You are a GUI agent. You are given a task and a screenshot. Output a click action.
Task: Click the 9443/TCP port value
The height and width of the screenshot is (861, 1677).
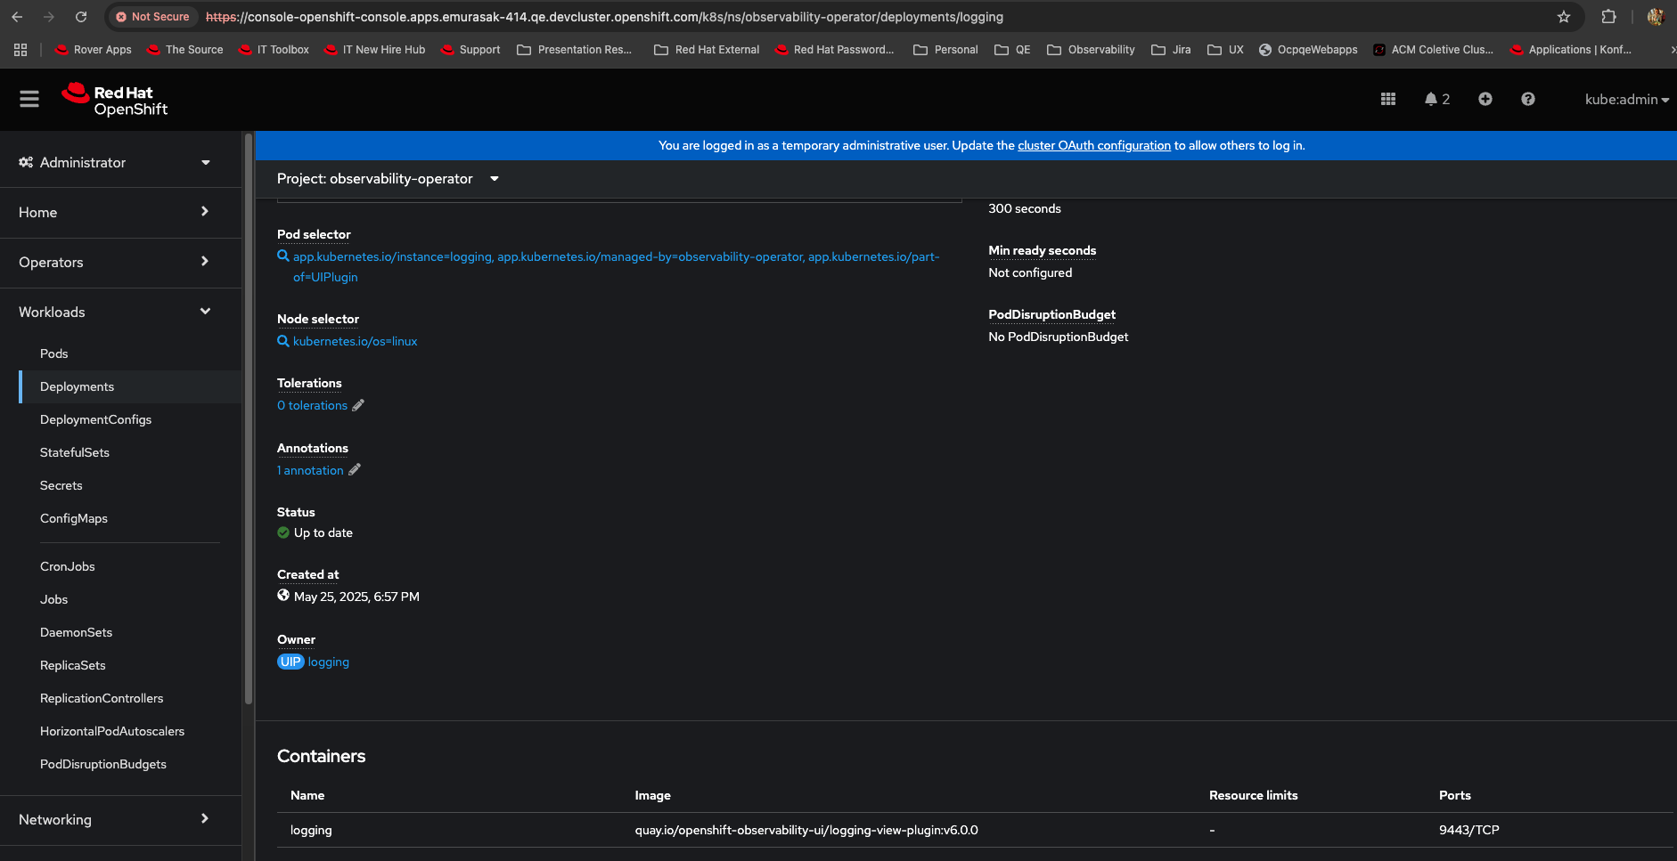(1469, 830)
